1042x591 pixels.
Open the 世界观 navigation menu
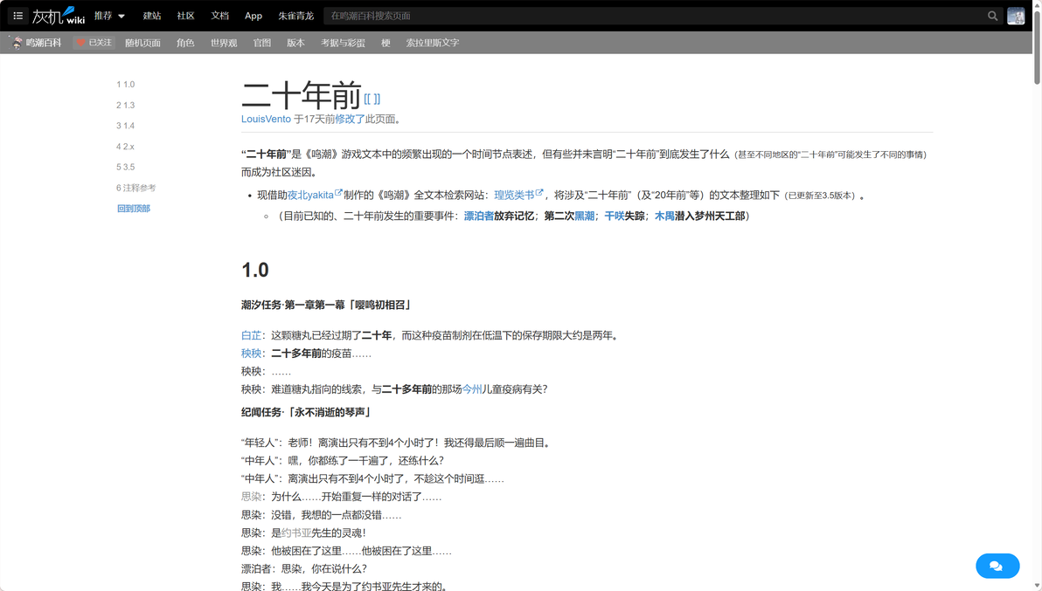pos(223,43)
